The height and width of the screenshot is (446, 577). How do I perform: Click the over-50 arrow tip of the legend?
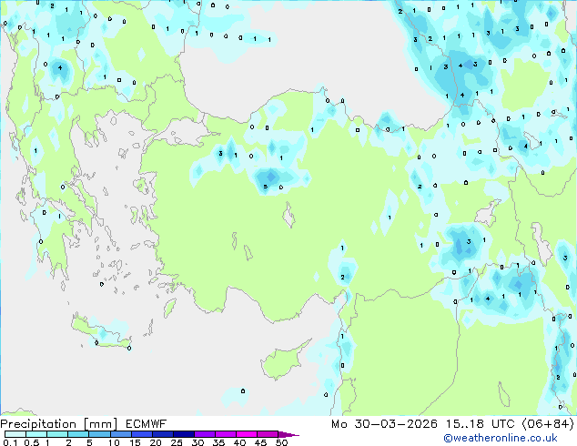[288, 434]
